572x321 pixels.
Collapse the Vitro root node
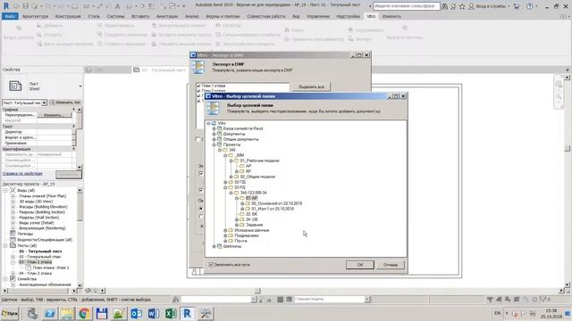(208, 123)
